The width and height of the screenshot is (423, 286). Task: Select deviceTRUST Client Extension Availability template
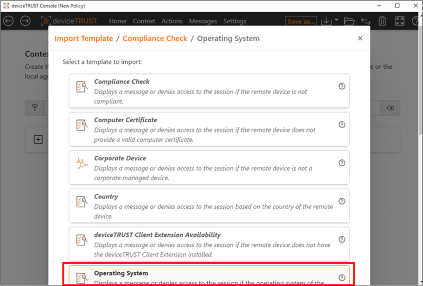coord(209,244)
